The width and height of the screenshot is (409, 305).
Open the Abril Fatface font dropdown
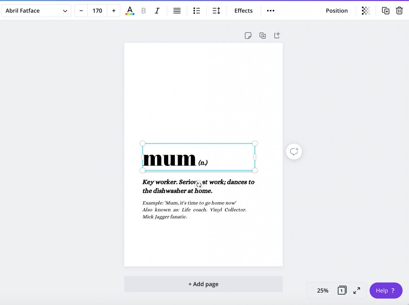[x=36, y=11]
